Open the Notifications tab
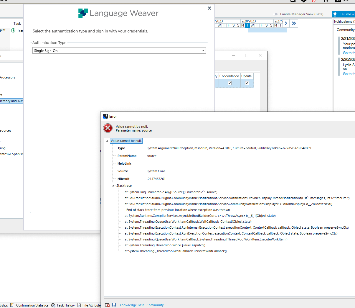 [344, 22]
